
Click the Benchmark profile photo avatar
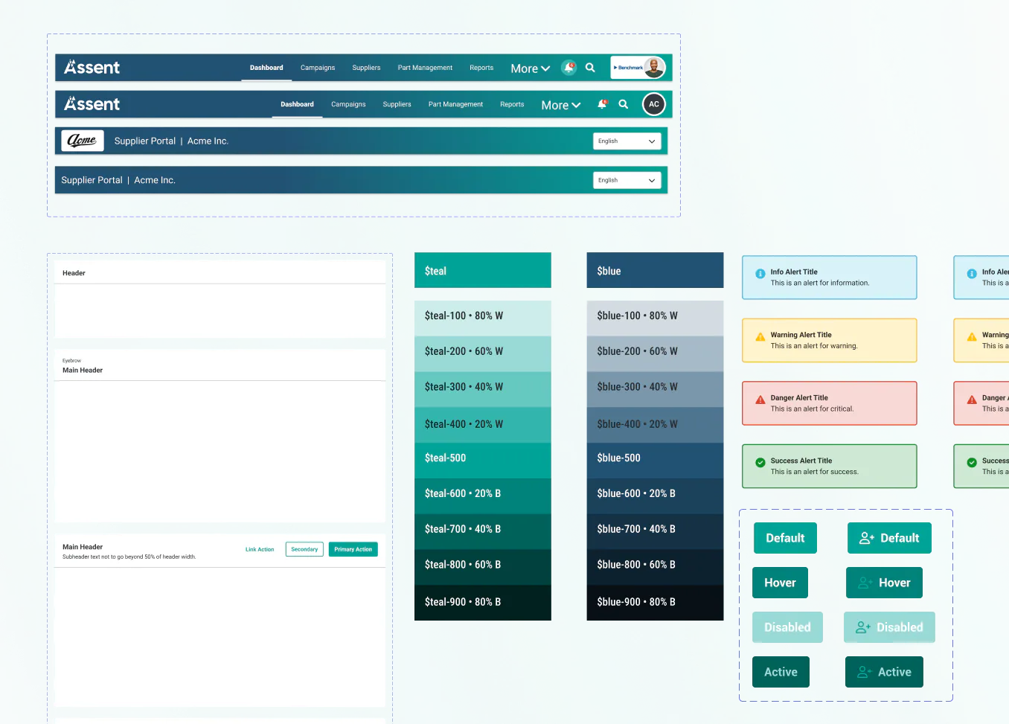[x=654, y=68]
